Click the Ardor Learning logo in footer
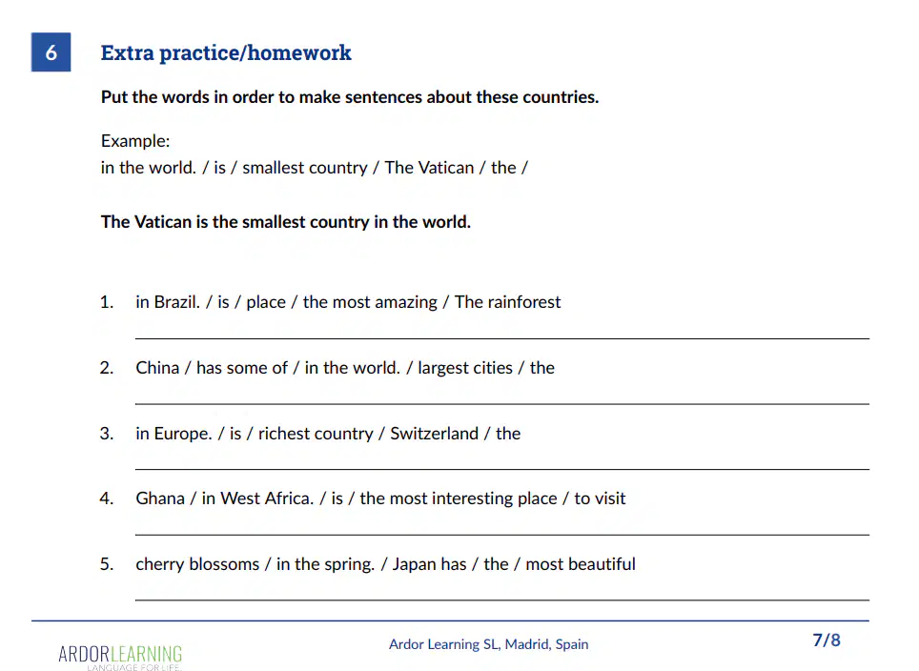Viewport: 919px width, 671px height. [x=120, y=657]
